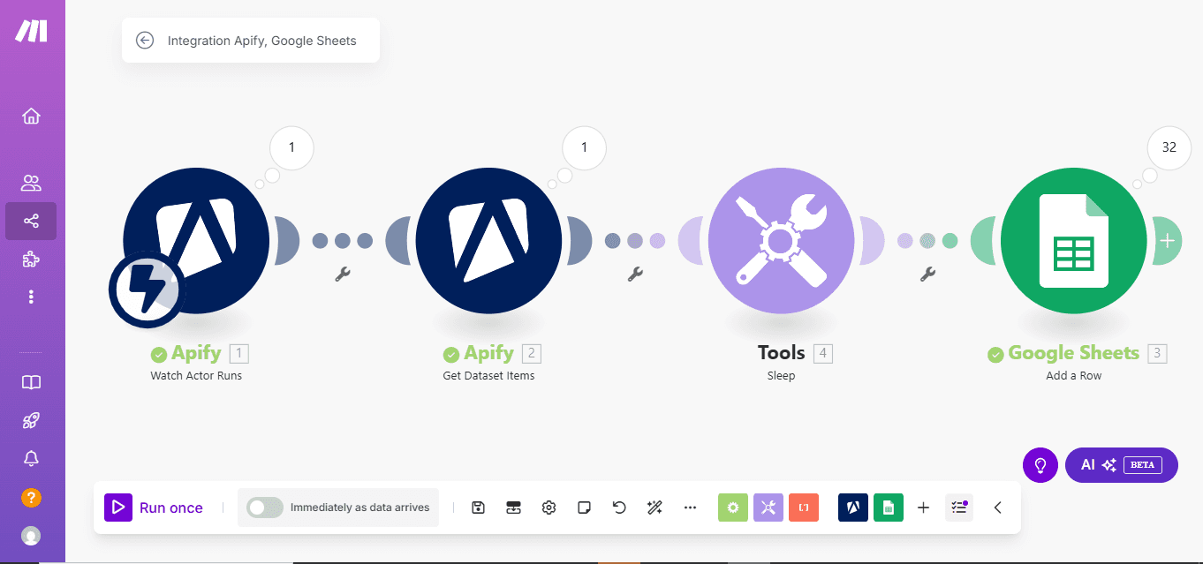The image size is (1203, 564).
Task: Open the Apify Watch Actor Runs module
Action: (196, 240)
